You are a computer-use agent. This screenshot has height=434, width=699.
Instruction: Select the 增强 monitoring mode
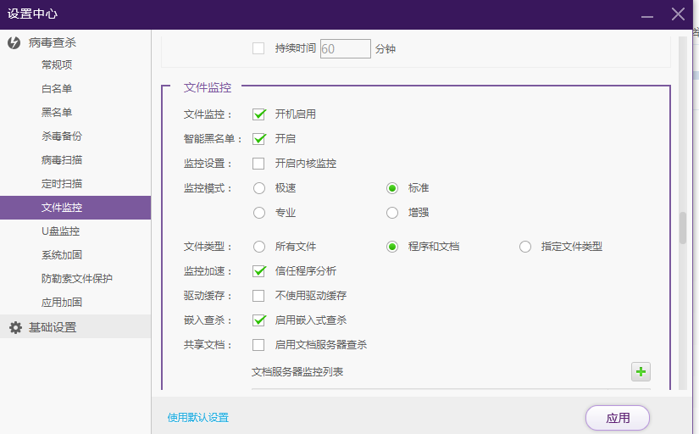coord(392,213)
